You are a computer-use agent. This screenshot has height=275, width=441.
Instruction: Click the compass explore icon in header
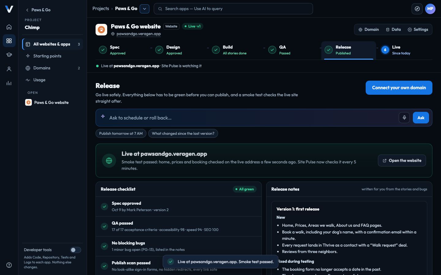coord(417,9)
